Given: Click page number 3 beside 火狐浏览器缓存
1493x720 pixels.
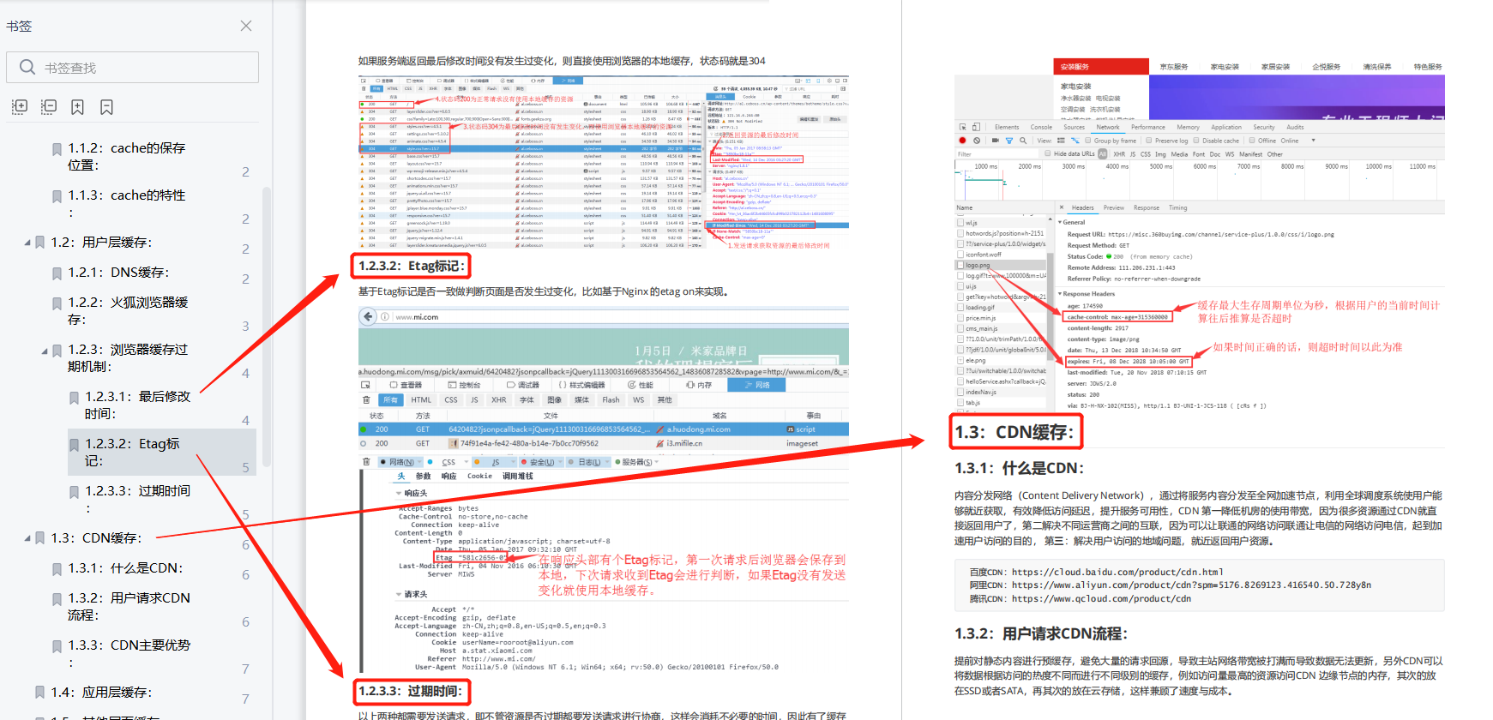Looking at the screenshot, I should click(245, 327).
